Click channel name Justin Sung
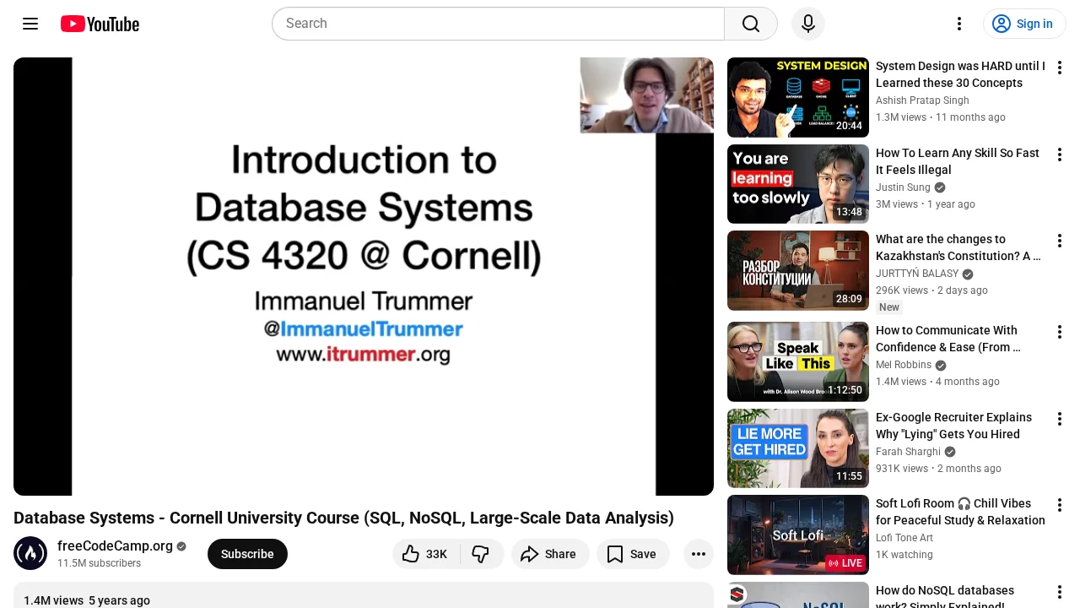Screen dimensions: 1080x608 point(903,187)
